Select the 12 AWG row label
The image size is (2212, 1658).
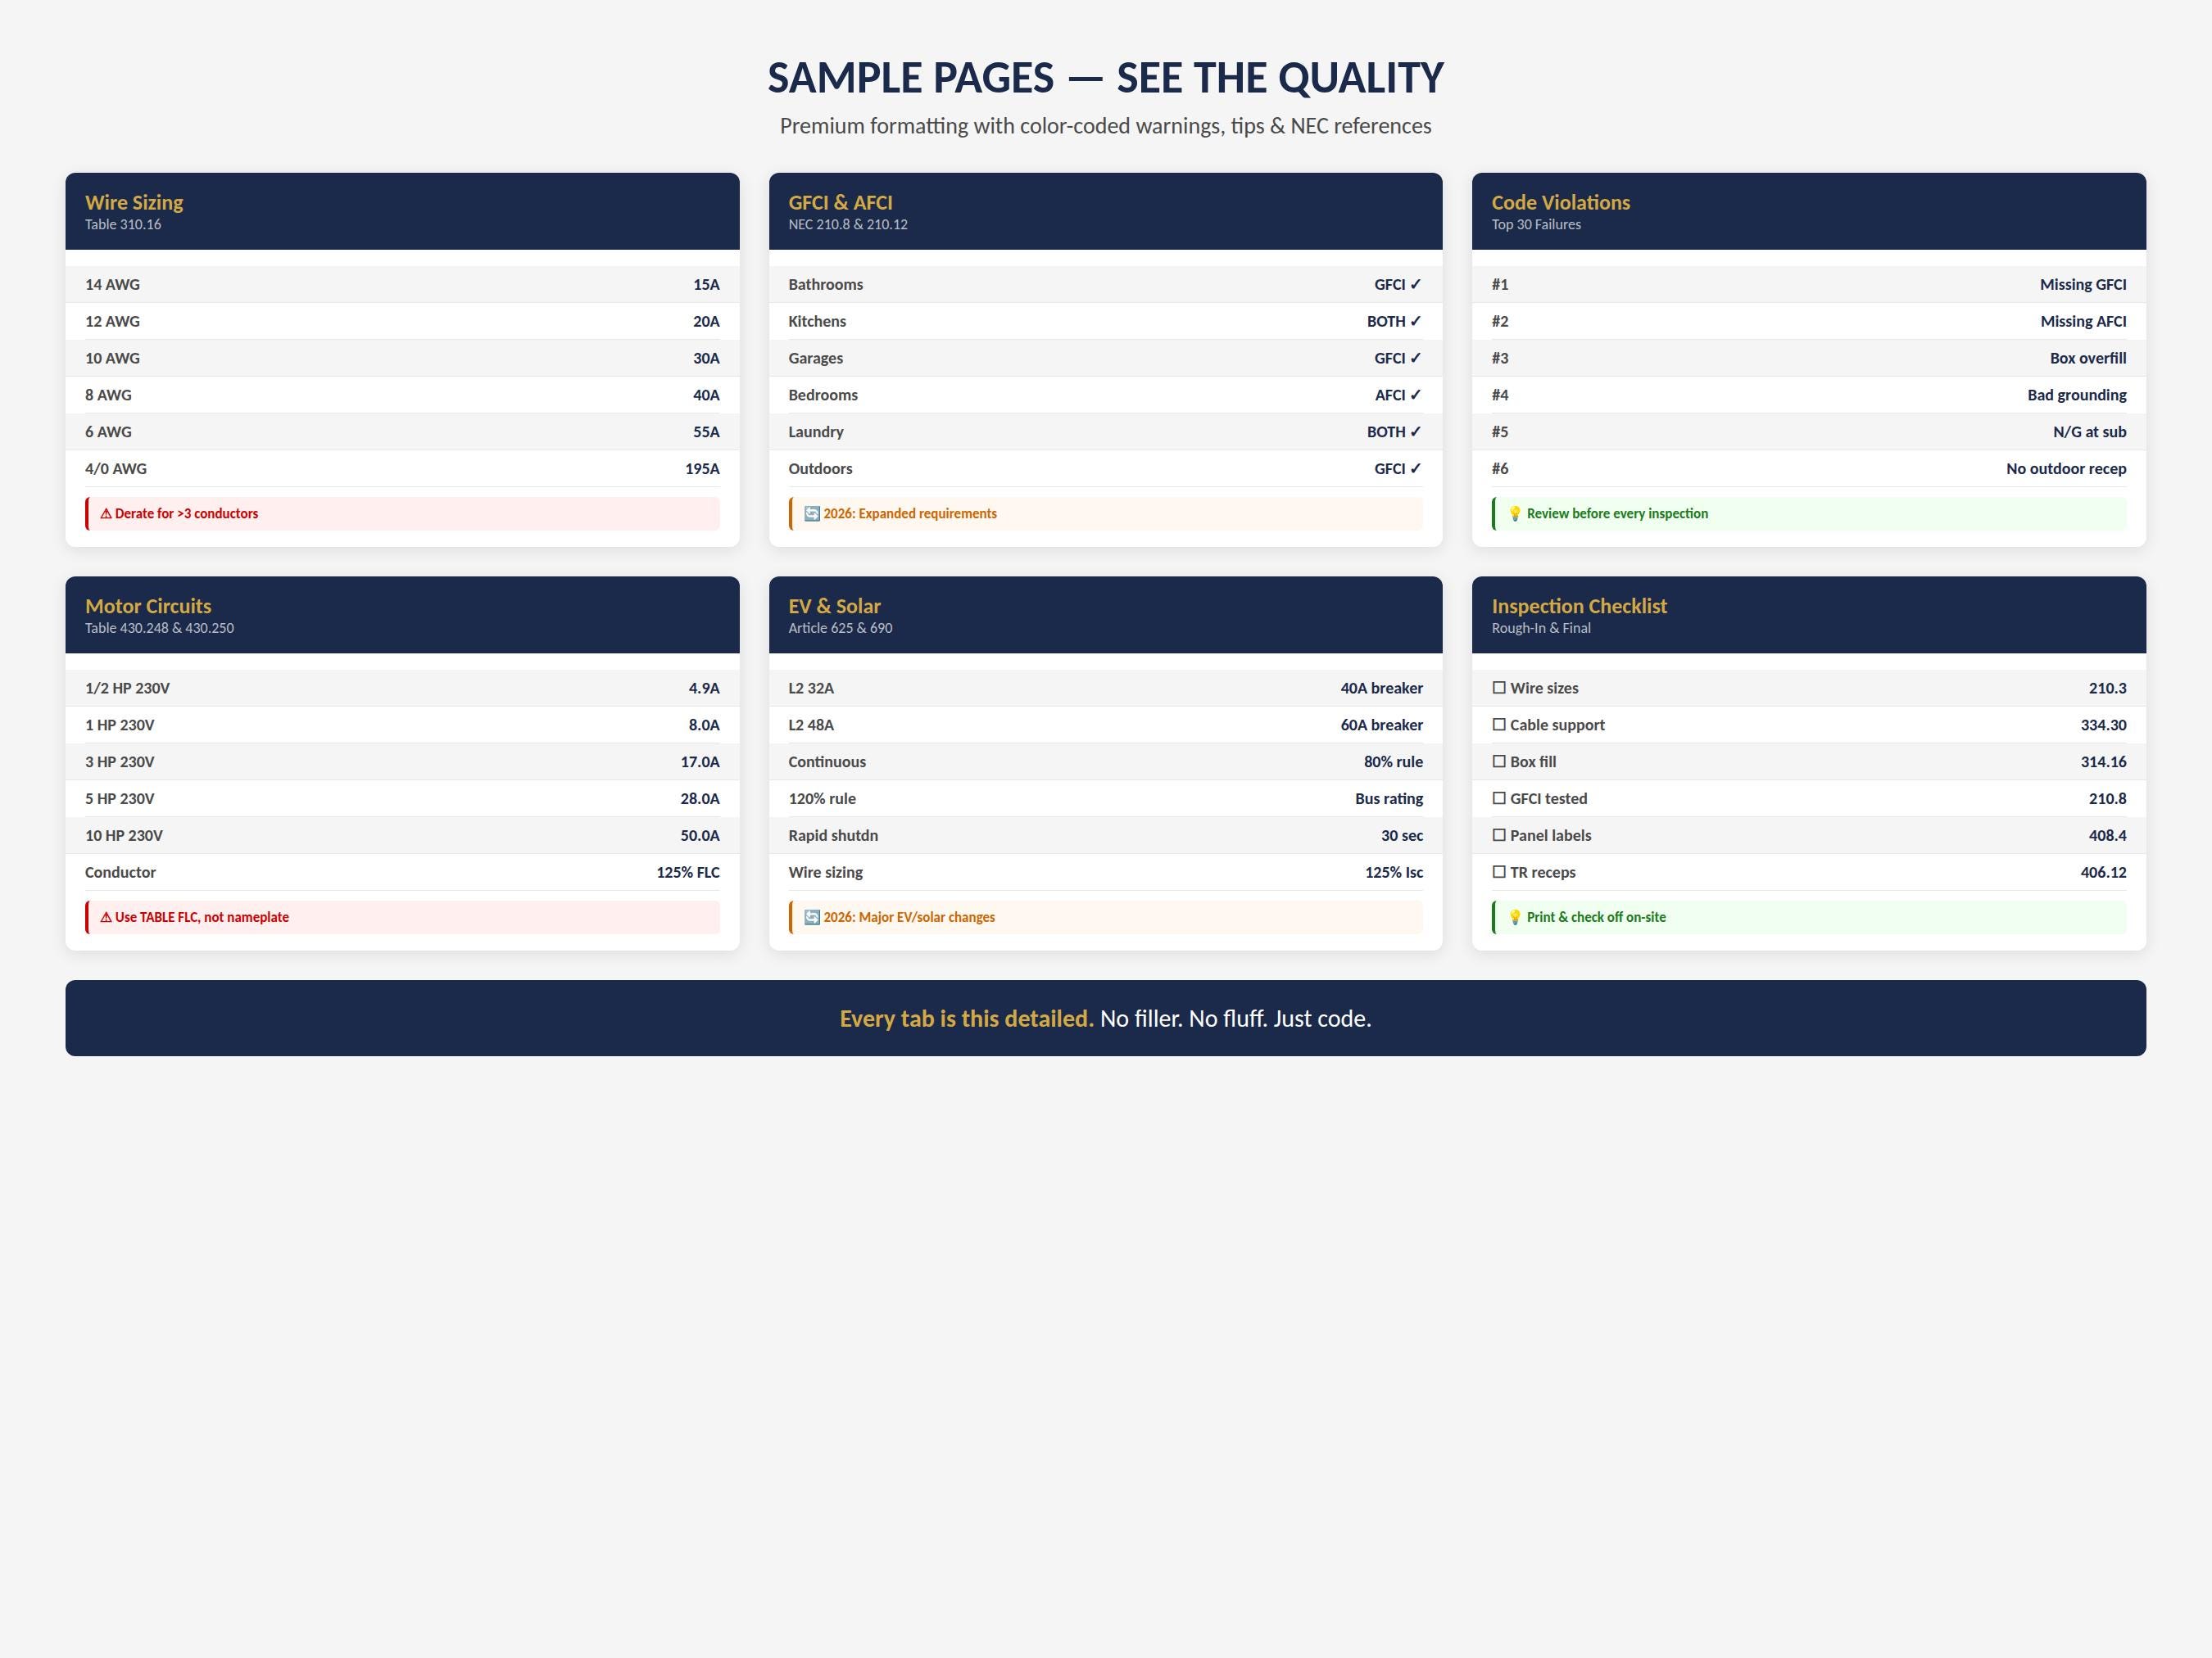[112, 322]
